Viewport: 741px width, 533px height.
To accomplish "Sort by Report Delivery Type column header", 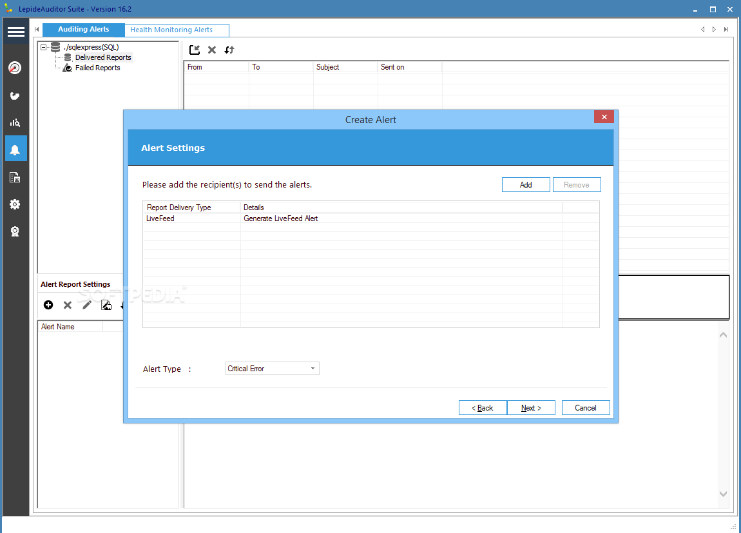I will [191, 208].
